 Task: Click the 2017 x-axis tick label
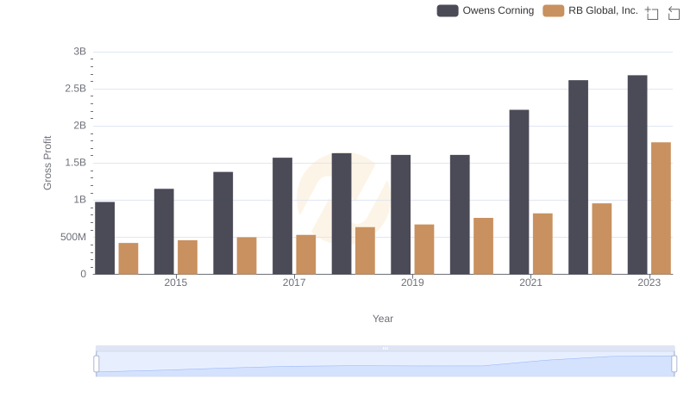(294, 282)
